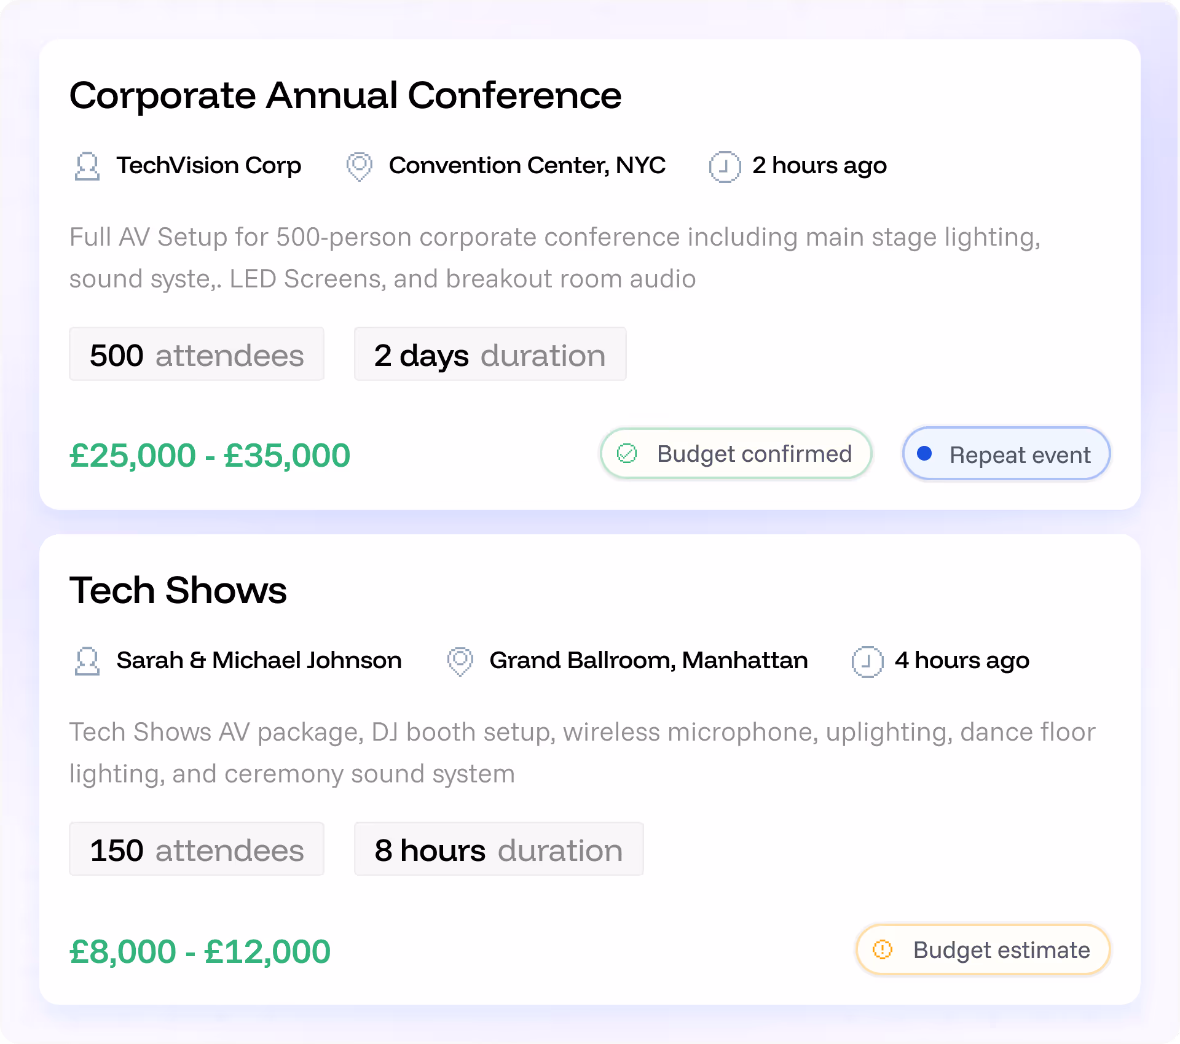Click the 150 attendees chip

pyautogui.click(x=197, y=849)
